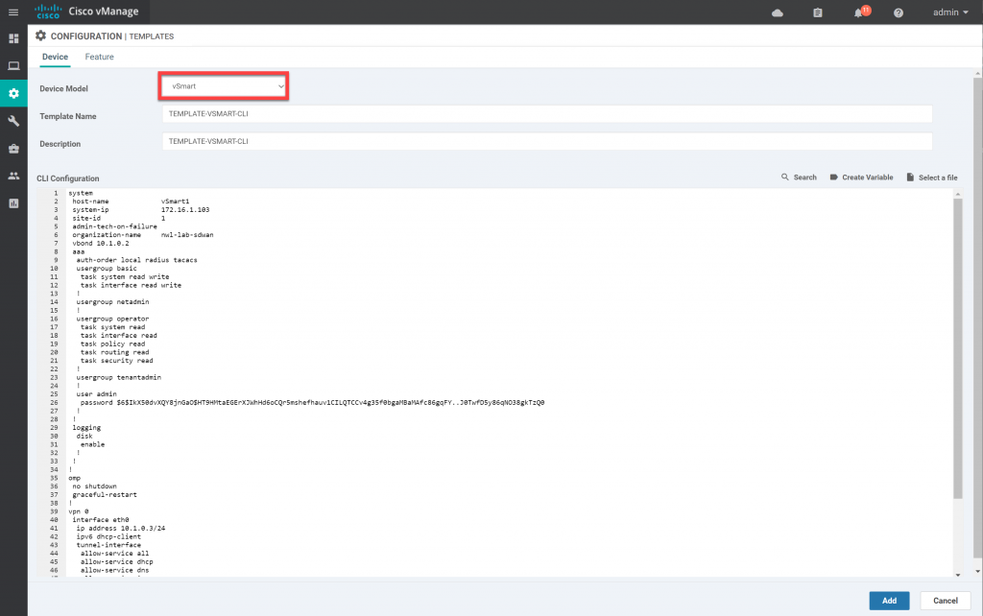The image size is (983, 616).
Task: Click Create Variable in CLI configuration
Action: pos(859,177)
